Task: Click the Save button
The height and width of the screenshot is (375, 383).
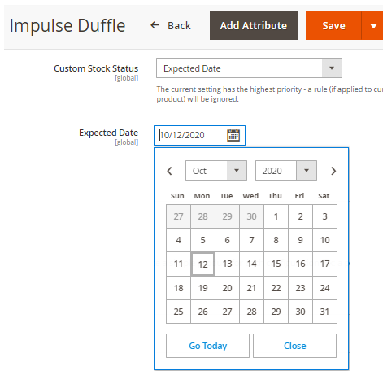Action: (333, 26)
